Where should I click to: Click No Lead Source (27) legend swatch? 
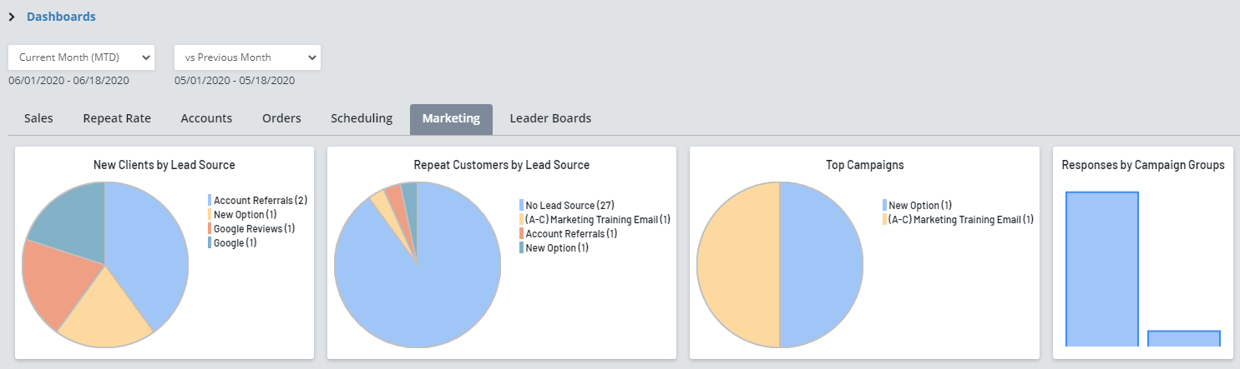(521, 205)
